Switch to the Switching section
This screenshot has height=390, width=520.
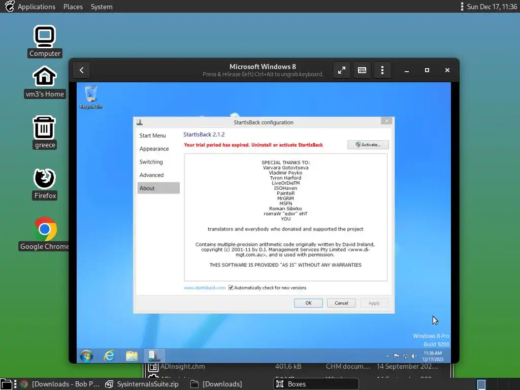[151, 162]
